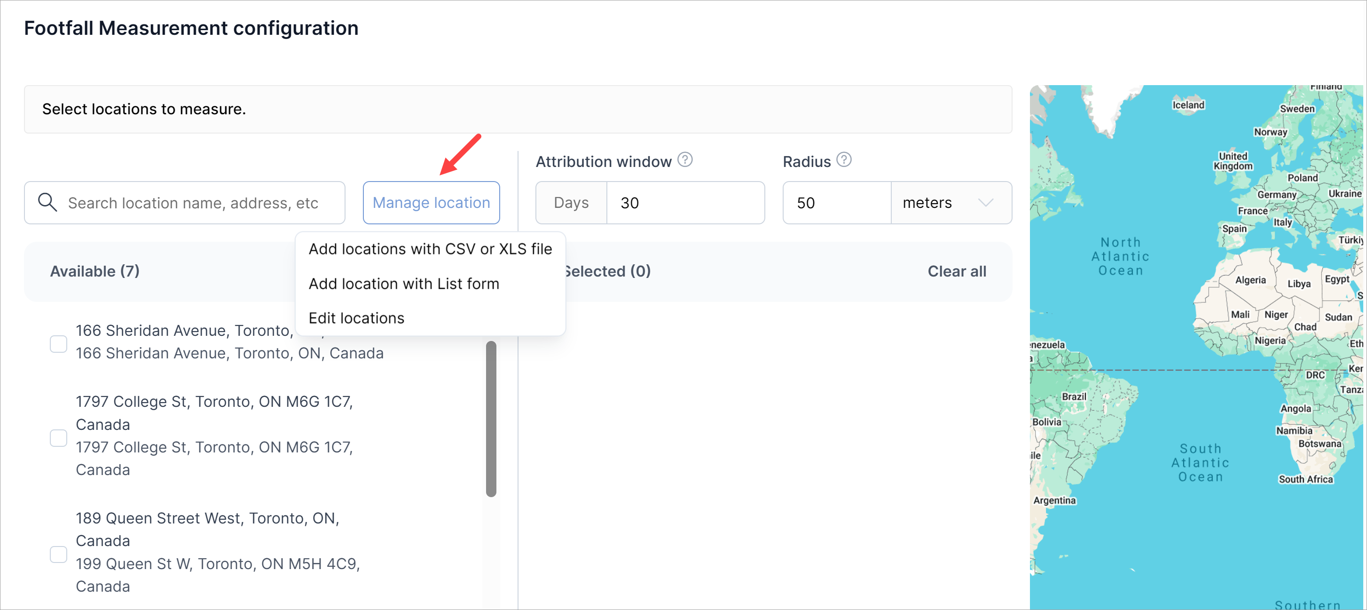Select the 1797 College St checkbox
1367x610 pixels.
58,437
